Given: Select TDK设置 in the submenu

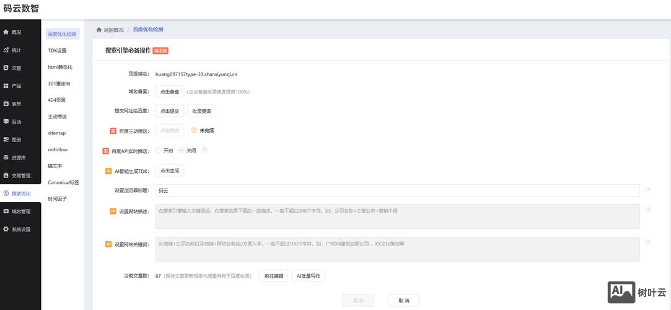Looking at the screenshot, I should point(58,50).
